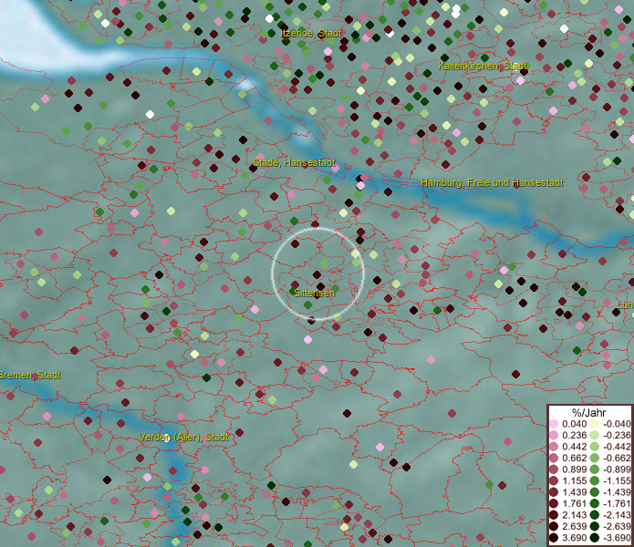This screenshot has width=634, height=547.
Task: Click the pale yellow swatch for -0.040
Action: point(595,424)
